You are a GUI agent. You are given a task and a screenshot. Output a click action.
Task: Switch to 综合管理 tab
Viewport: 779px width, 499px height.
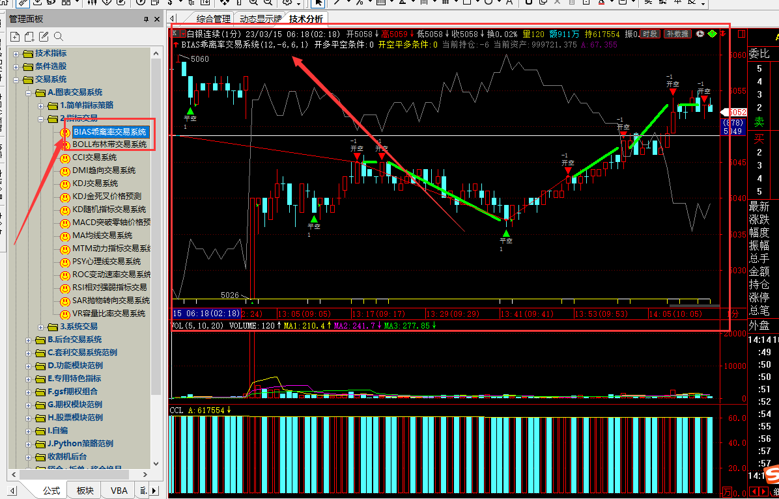[x=214, y=20]
